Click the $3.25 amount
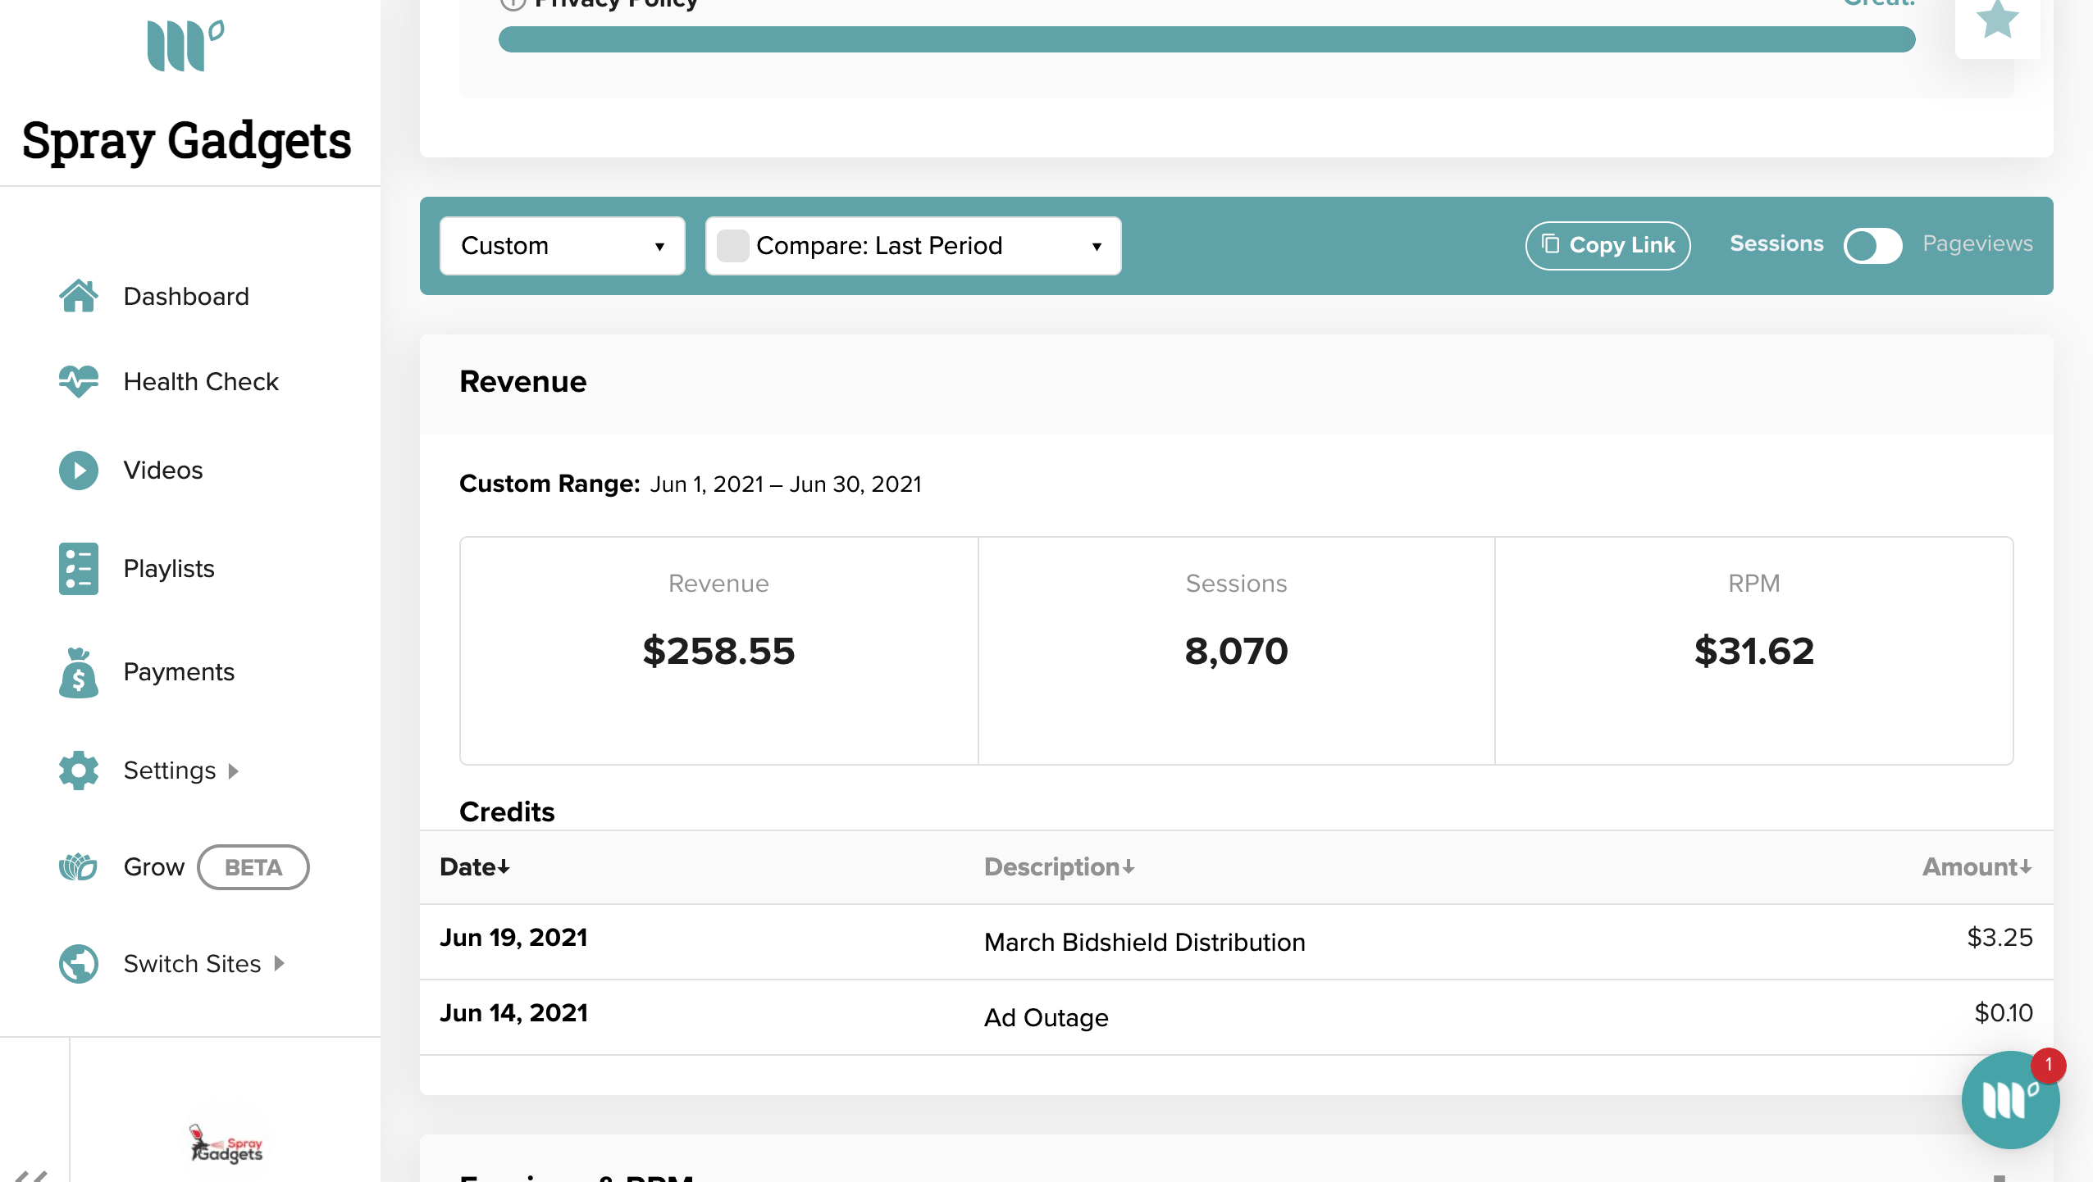The height and width of the screenshot is (1182, 2093). (2000, 938)
